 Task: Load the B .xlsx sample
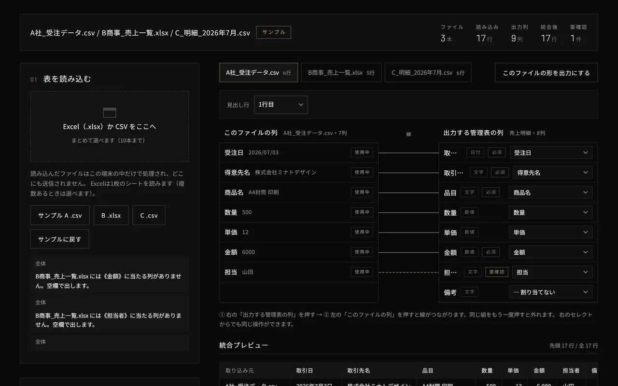tap(111, 215)
